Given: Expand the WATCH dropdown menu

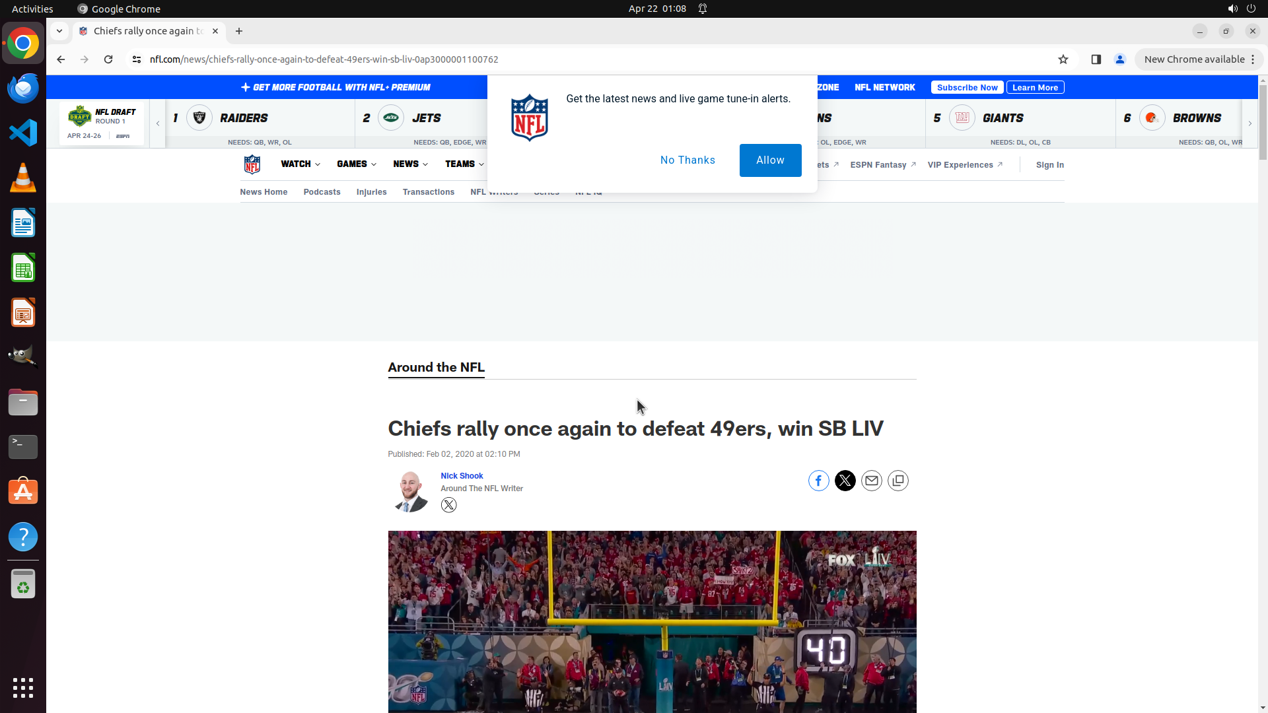Looking at the screenshot, I should pos(300,164).
